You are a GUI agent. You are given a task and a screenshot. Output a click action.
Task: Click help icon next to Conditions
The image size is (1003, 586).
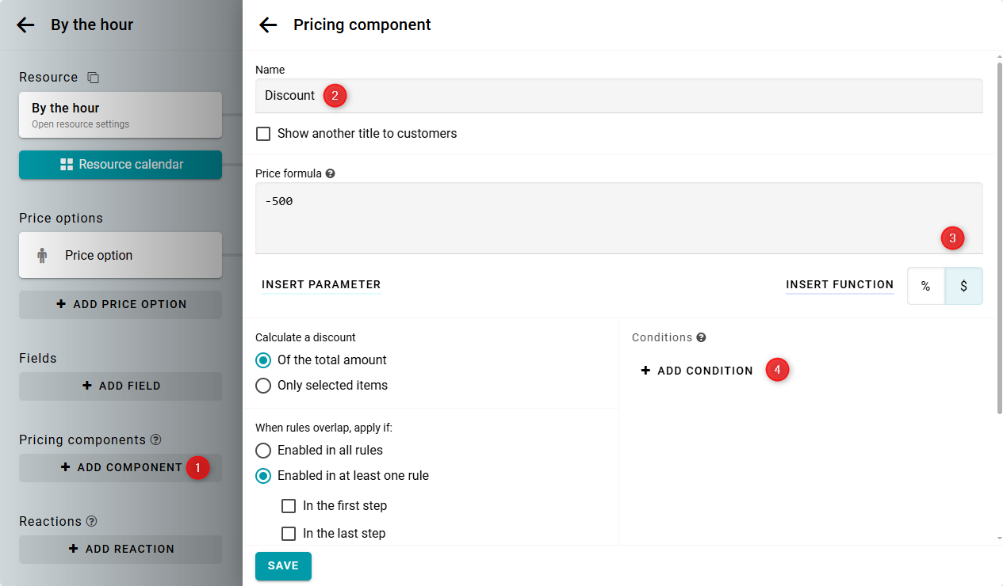701,337
